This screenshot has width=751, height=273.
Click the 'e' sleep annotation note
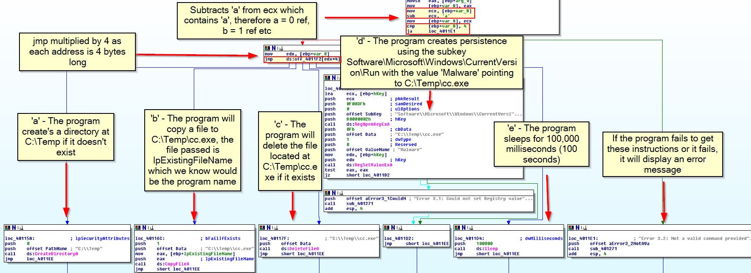point(541,144)
